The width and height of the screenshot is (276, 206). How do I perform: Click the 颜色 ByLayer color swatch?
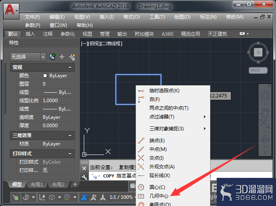coord(45,76)
